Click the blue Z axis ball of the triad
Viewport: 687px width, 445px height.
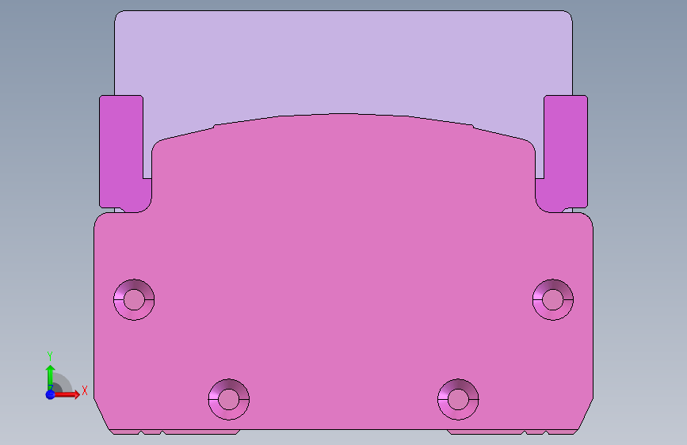click(50, 394)
